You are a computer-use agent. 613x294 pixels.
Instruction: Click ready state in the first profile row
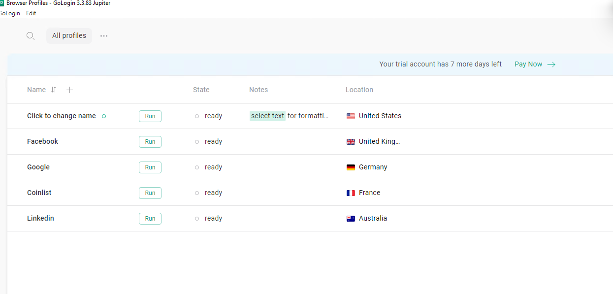tap(214, 116)
